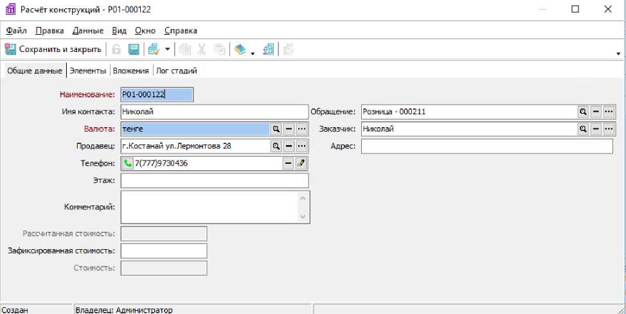
Task: Click ellipsis button in Заказчик row
Action: pos(609,129)
